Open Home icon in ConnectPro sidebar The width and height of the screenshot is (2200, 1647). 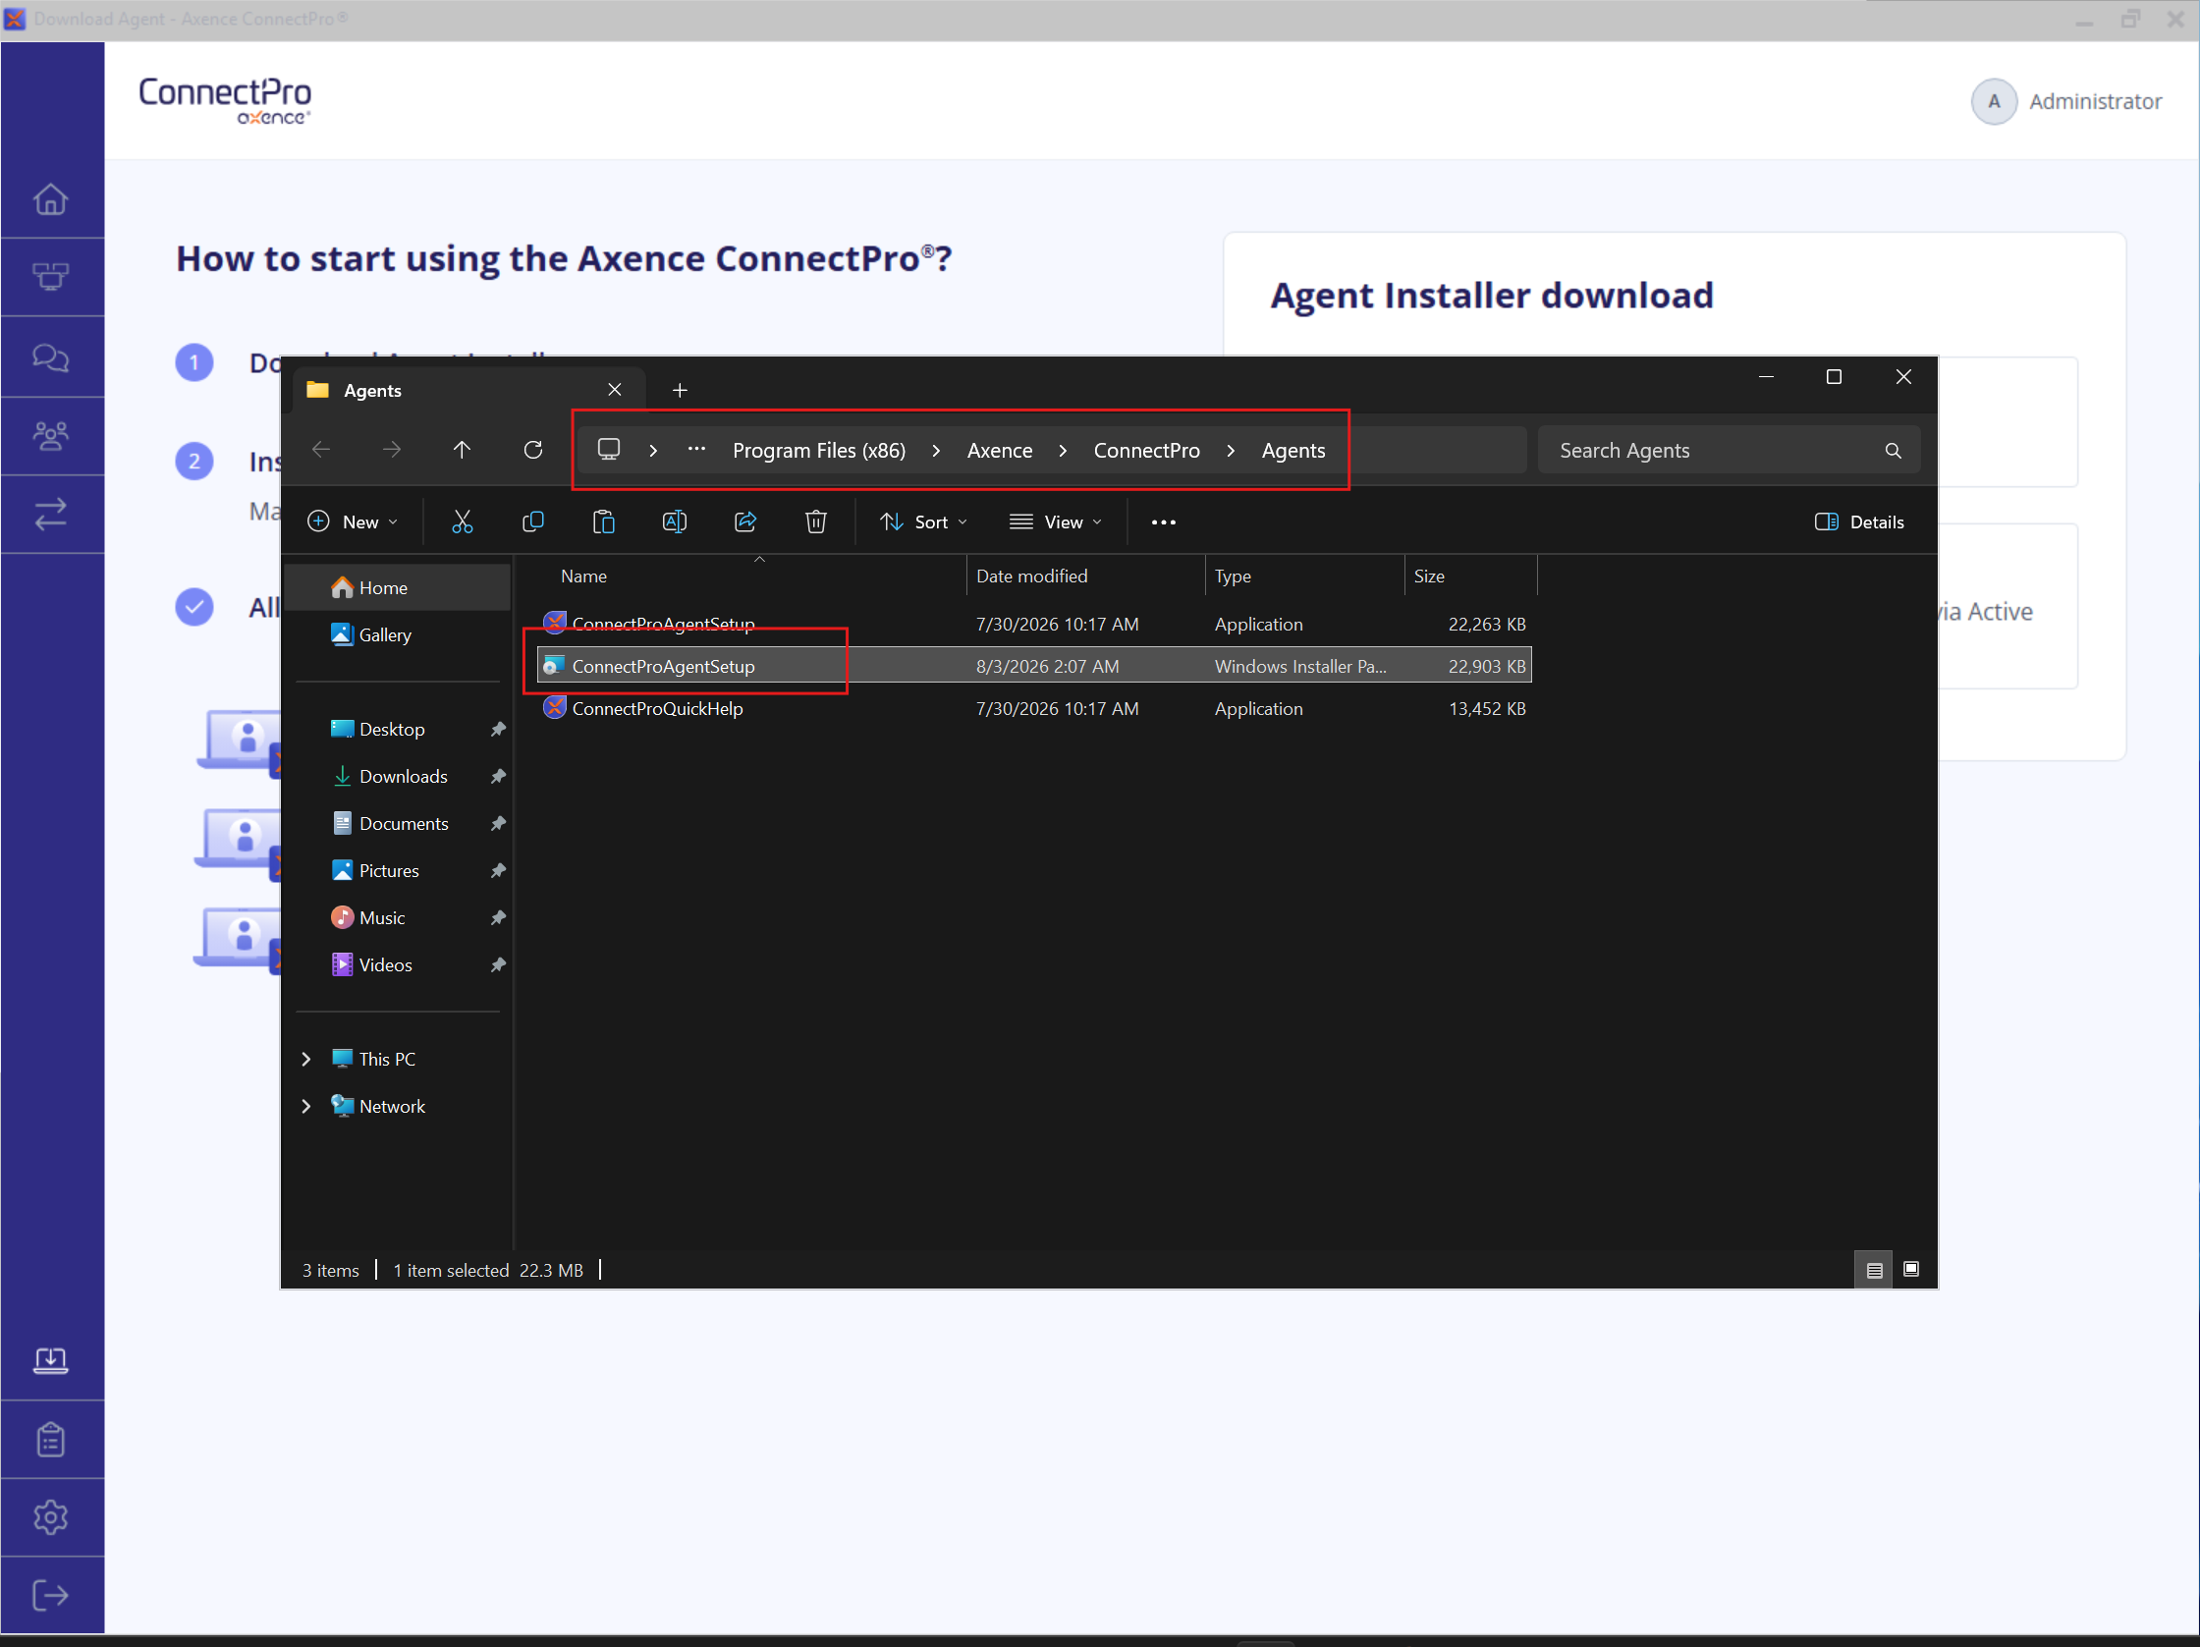[x=51, y=199]
